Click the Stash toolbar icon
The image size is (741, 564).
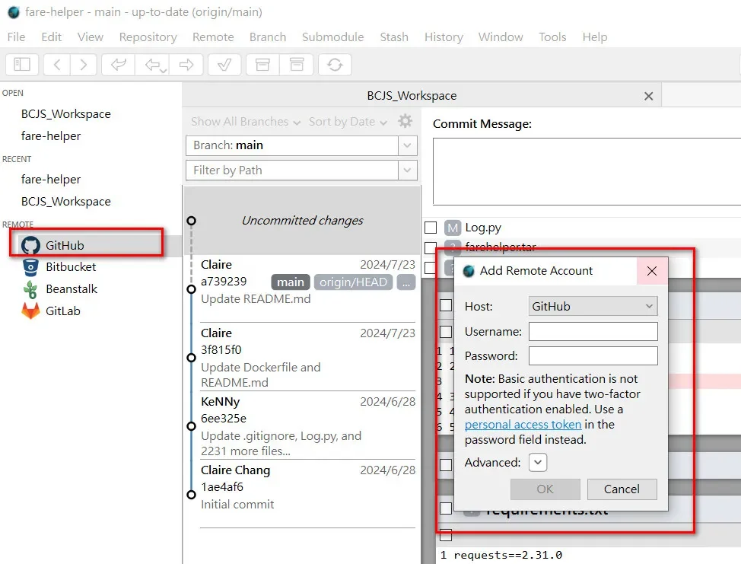[x=262, y=64]
